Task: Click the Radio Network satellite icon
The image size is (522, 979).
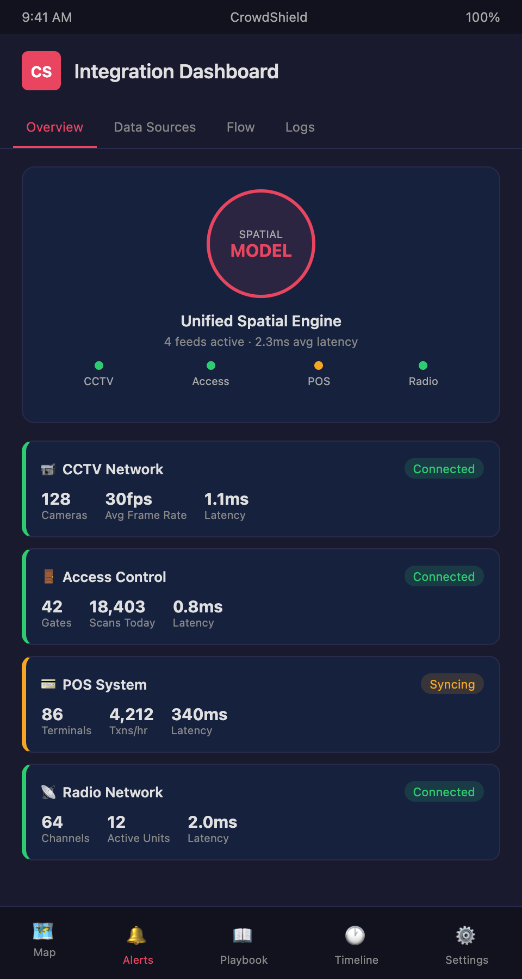Action: (48, 792)
